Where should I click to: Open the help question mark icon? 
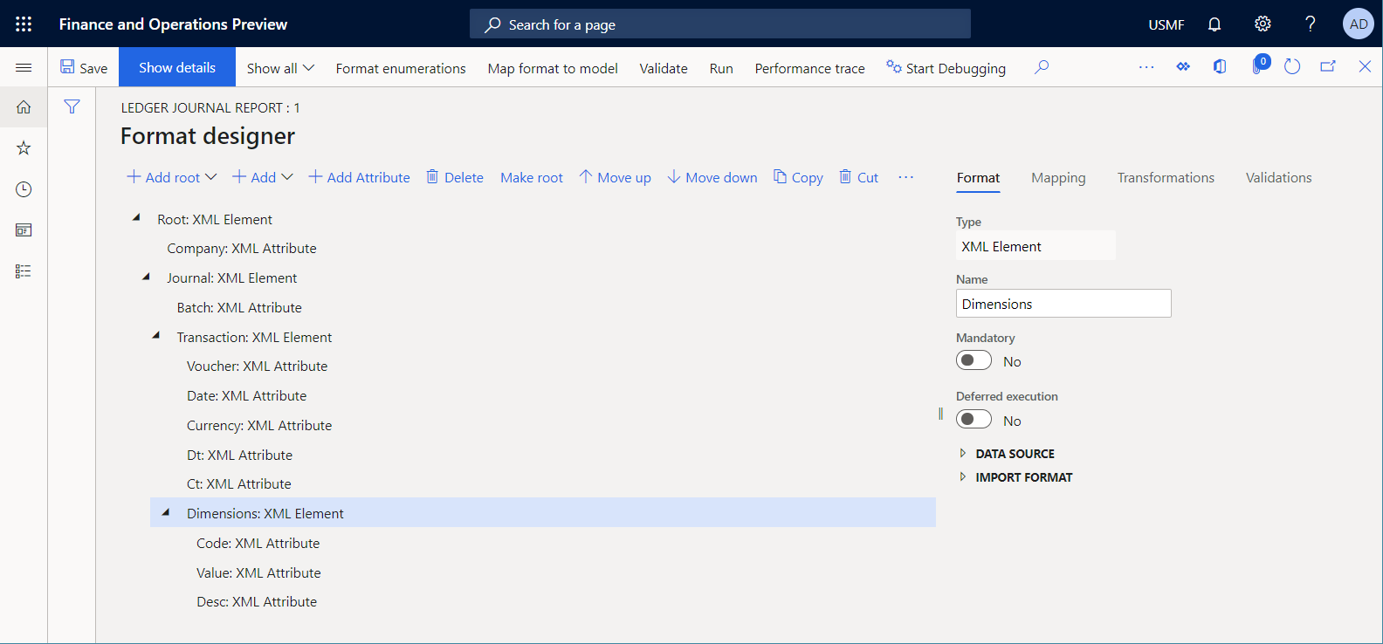[1311, 24]
